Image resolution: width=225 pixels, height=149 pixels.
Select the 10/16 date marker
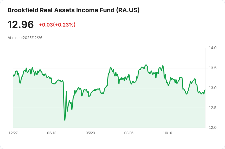point(168,133)
